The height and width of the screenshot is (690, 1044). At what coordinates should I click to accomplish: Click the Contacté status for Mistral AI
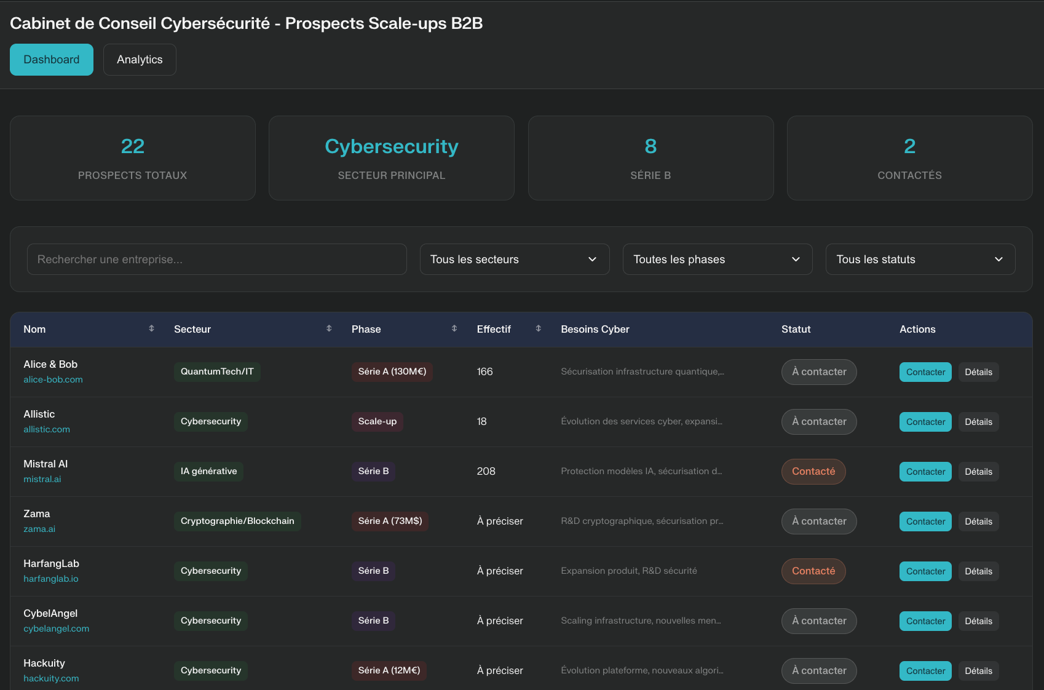click(x=813, y=472)
